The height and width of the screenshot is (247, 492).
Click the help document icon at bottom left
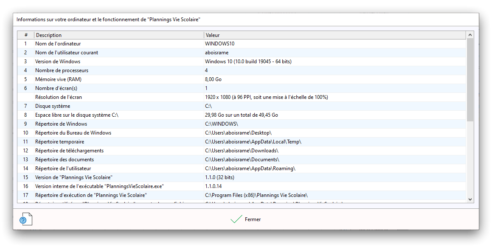(x=25, y=219)
